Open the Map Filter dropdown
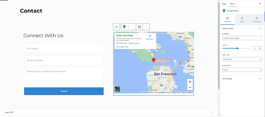This screenshot has width=265, height=117. click(x=242, y=70)
